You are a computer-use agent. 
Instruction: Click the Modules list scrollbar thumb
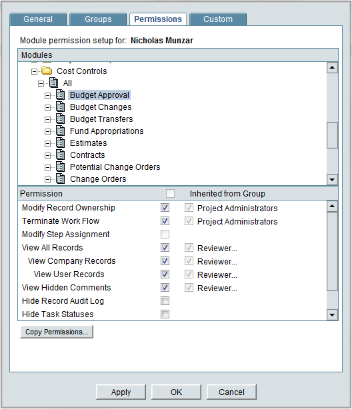[332, 135]
